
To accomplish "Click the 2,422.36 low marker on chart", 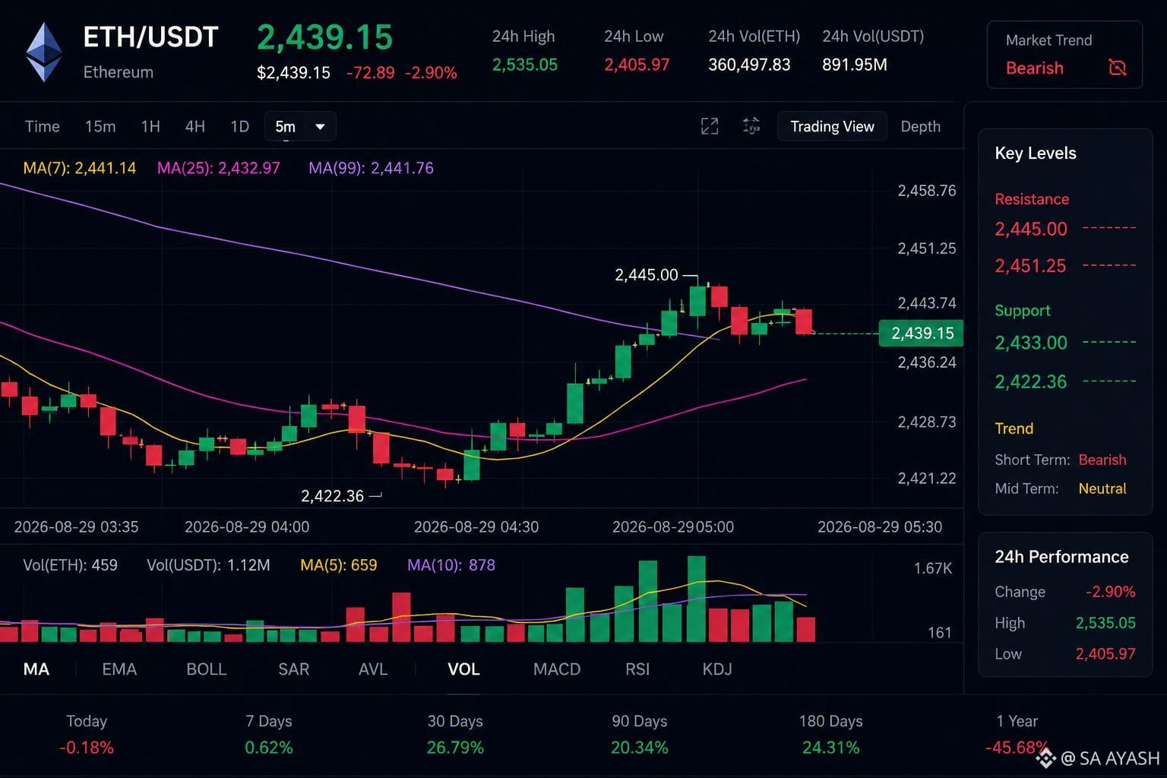I will click(x=333, y=496).
